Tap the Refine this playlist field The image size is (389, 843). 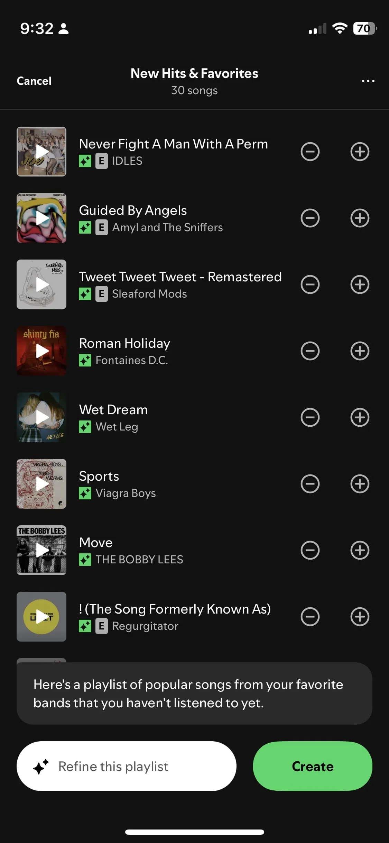(x=127, y=766)
